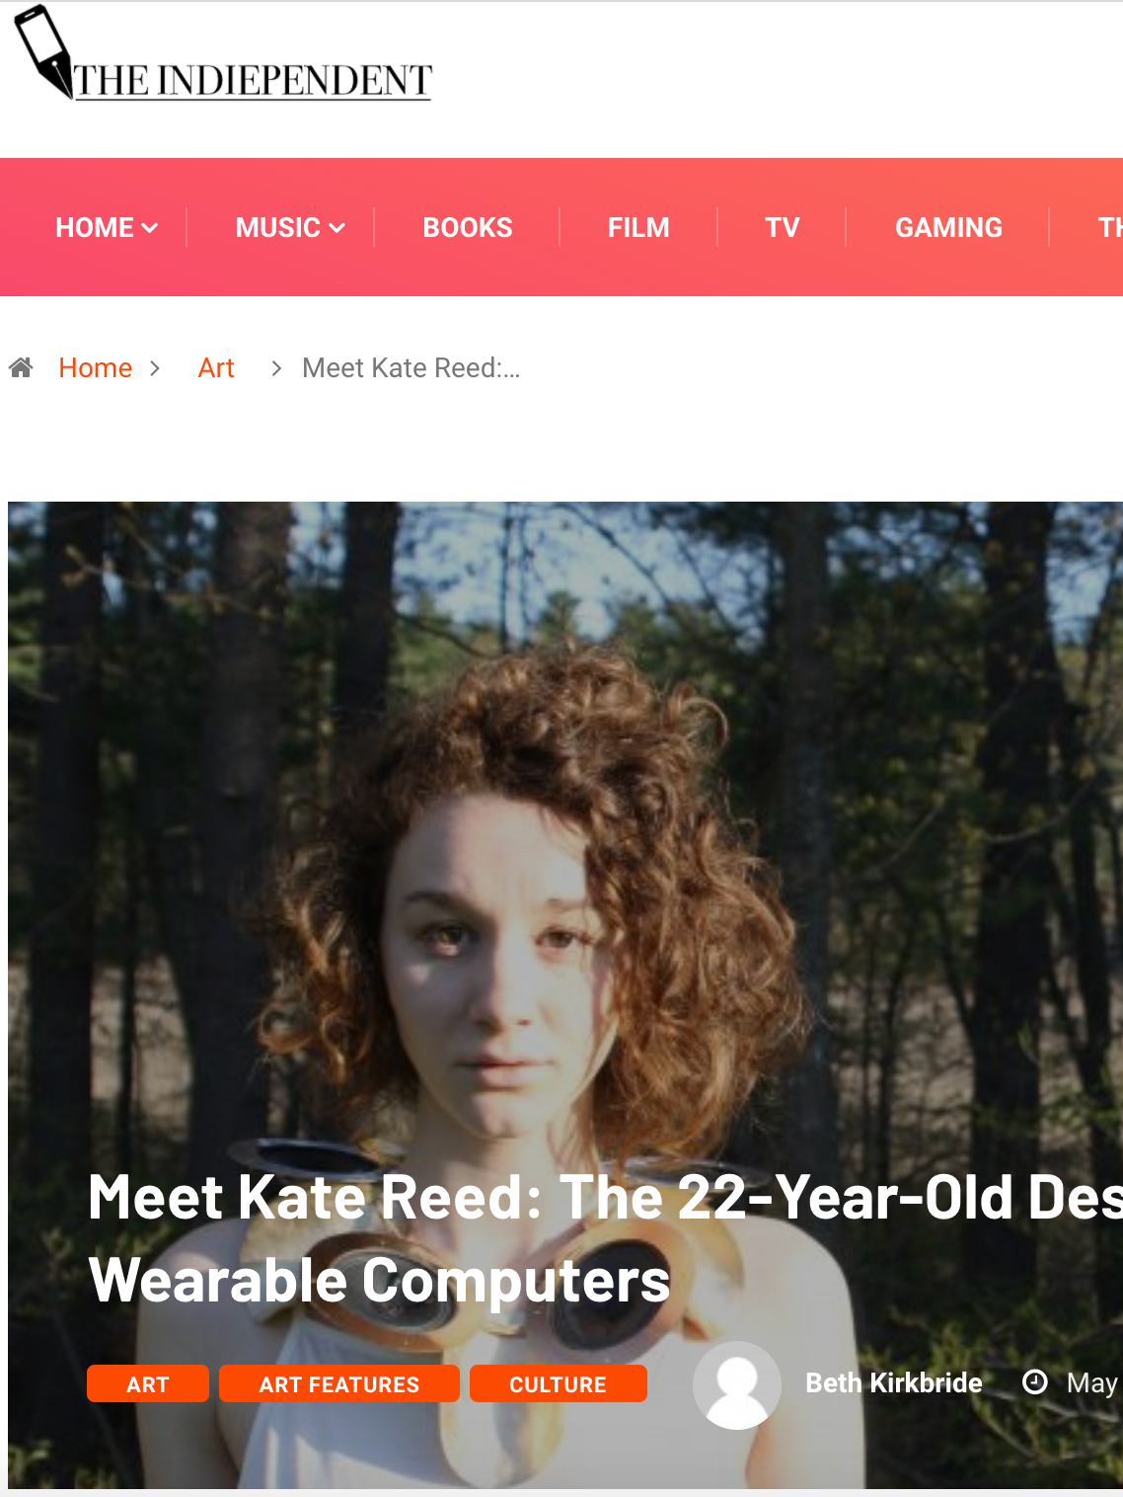The width and height of the screenshot is (1123, 1497).
Task: Click the clock icon beside the date
Action: 1035,1381
